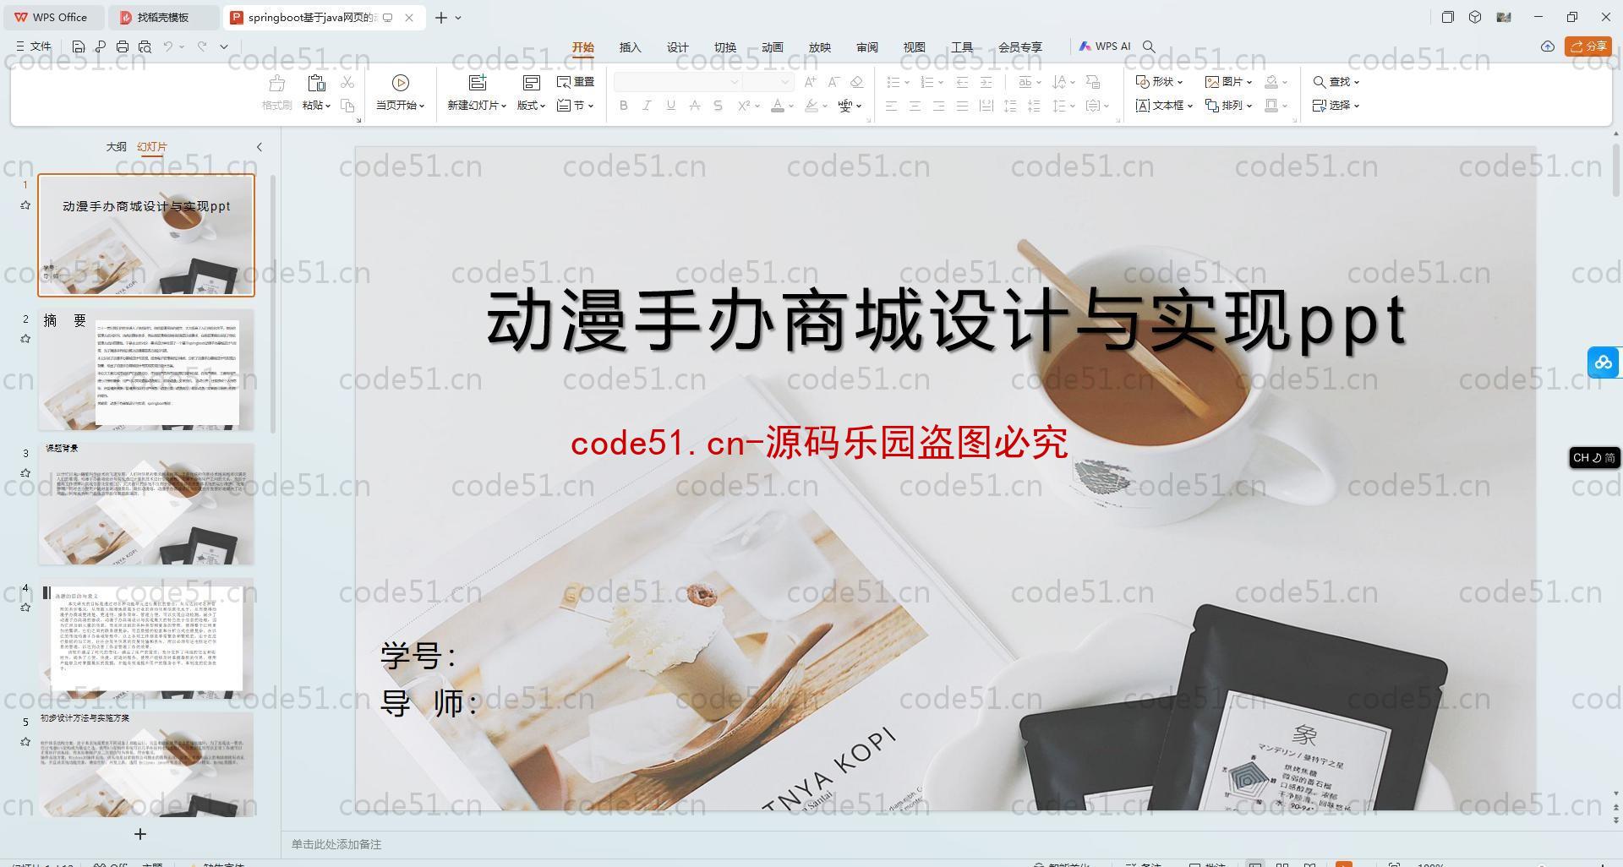This screenshot has height=867, width=1623.
Task: Click the Print icon in quick toolbar
Action: click(123, 46)
